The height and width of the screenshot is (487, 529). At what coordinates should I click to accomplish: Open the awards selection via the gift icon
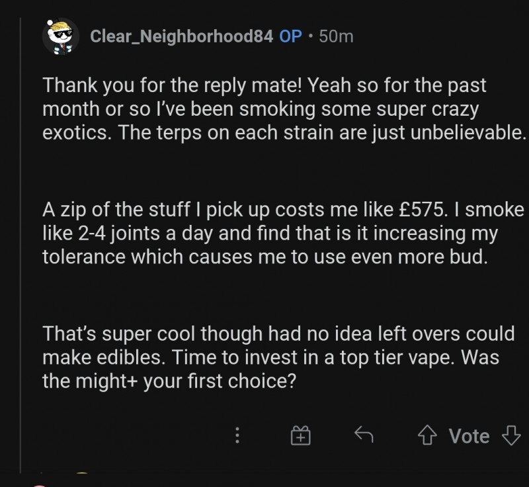click(x=300, y=435)
